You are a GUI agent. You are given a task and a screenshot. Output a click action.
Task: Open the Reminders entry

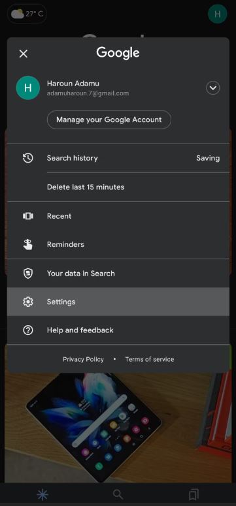pos(118,244)
